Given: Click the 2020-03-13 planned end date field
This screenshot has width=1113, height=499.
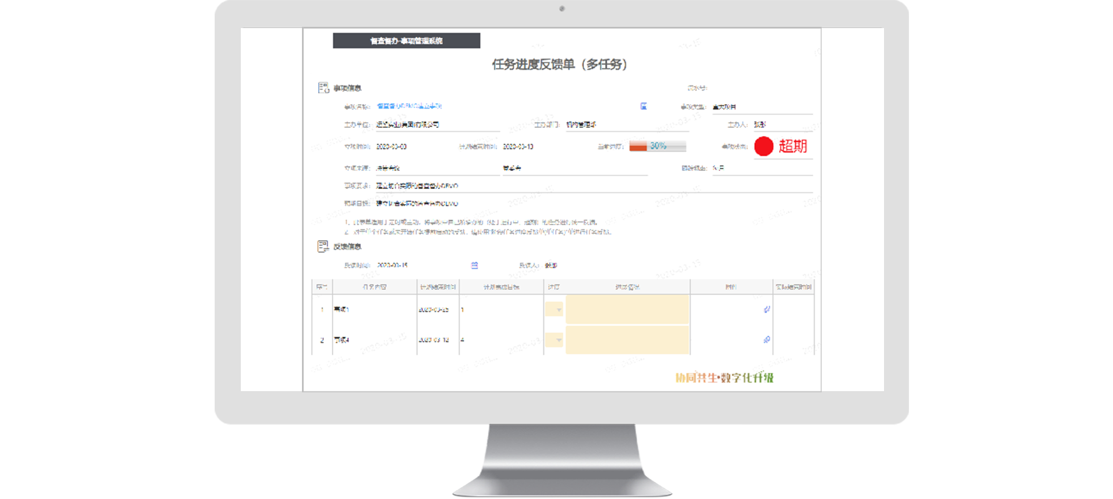Looking at the screenshot, I should 518,147.
